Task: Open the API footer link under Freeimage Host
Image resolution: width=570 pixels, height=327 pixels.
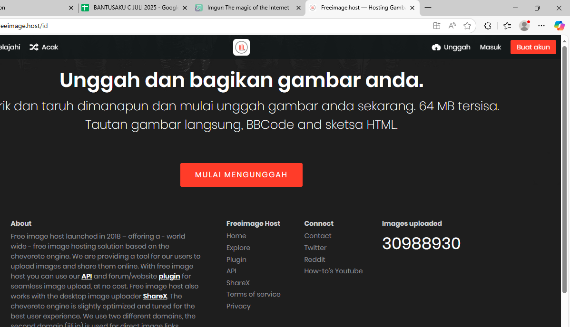Action: tap(231, 271)
